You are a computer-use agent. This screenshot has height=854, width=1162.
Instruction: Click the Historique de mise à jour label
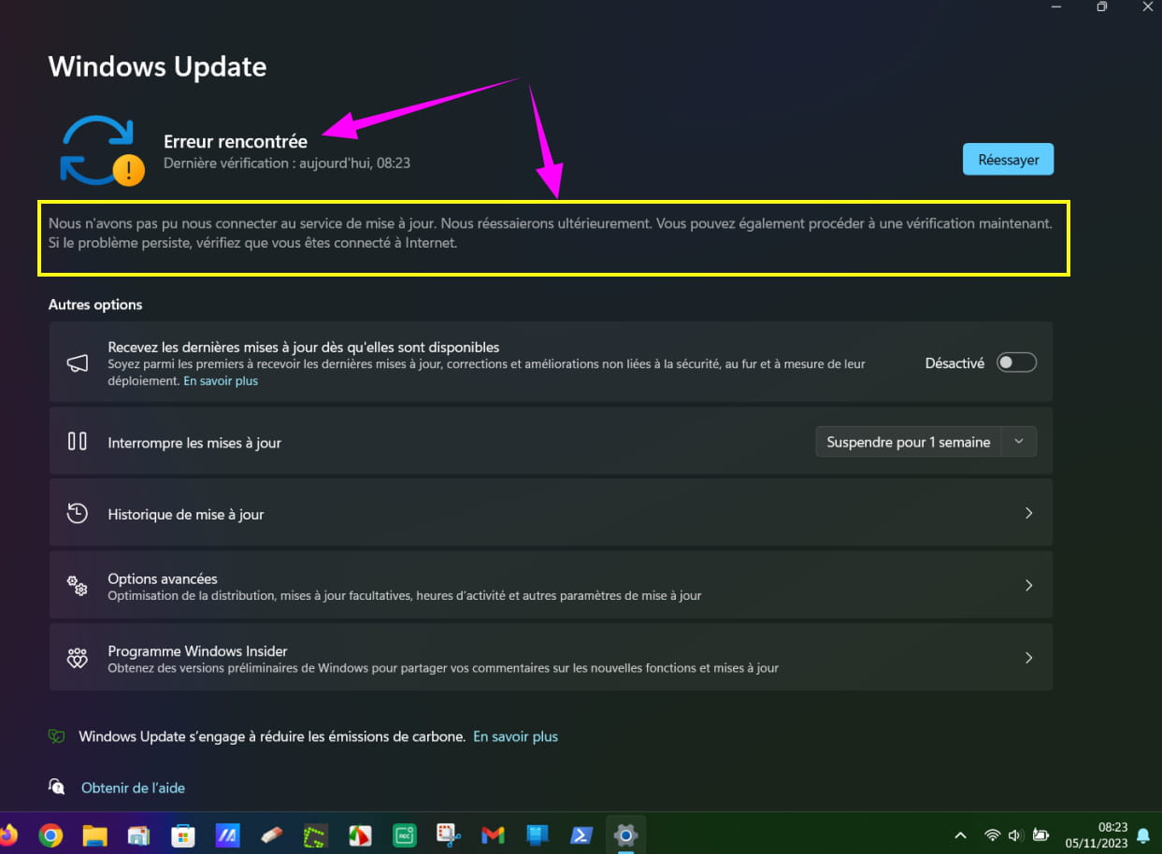click(x=186, y=514)
